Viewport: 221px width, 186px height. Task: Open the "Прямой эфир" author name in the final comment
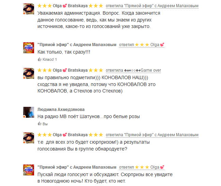click(77, 167)
